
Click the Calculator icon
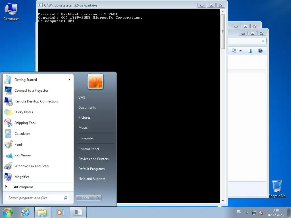[8, 134]
